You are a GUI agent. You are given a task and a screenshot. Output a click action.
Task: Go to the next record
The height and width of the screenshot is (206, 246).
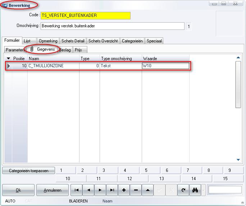click(x=100, y=190)
